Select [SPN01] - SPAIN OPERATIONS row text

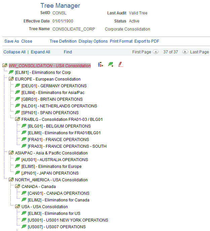tap(50, 113)
